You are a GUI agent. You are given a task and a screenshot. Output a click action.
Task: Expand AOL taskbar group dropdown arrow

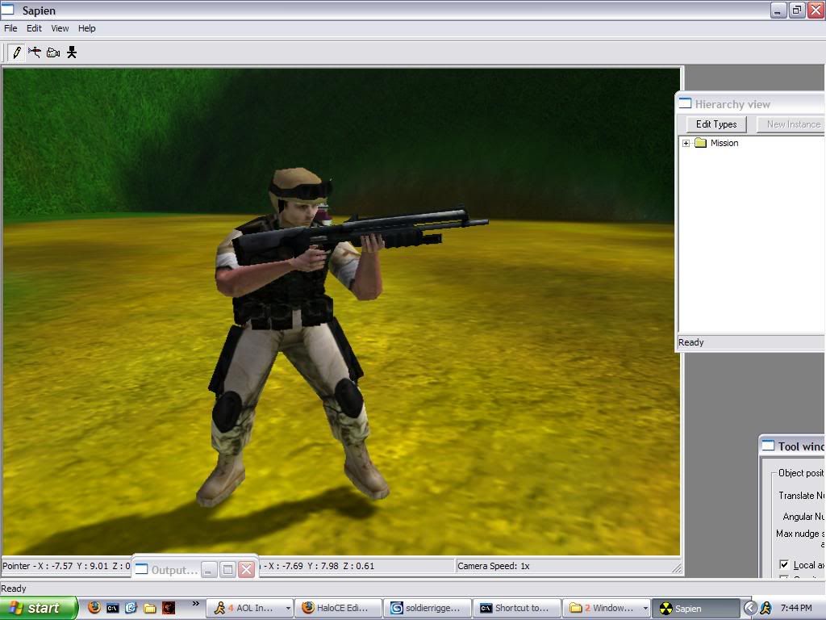pyautogui.click(x=288, y=608)
